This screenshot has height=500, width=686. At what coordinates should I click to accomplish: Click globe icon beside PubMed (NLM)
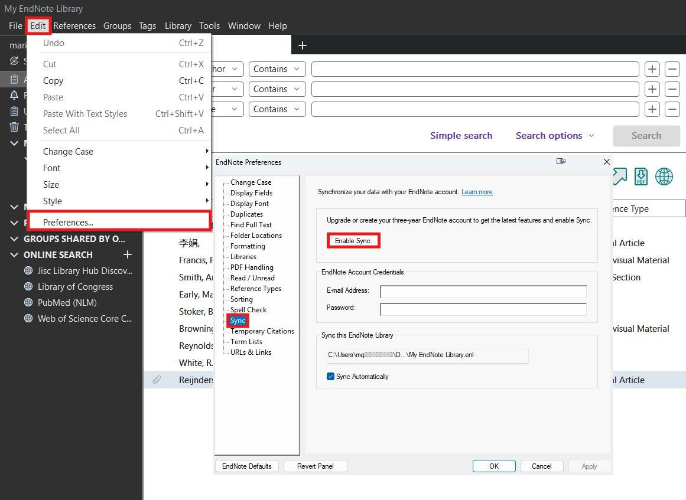point(28,302)
